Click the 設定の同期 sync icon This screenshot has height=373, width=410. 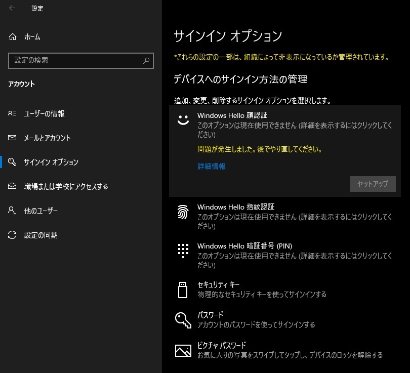[12, 235]
